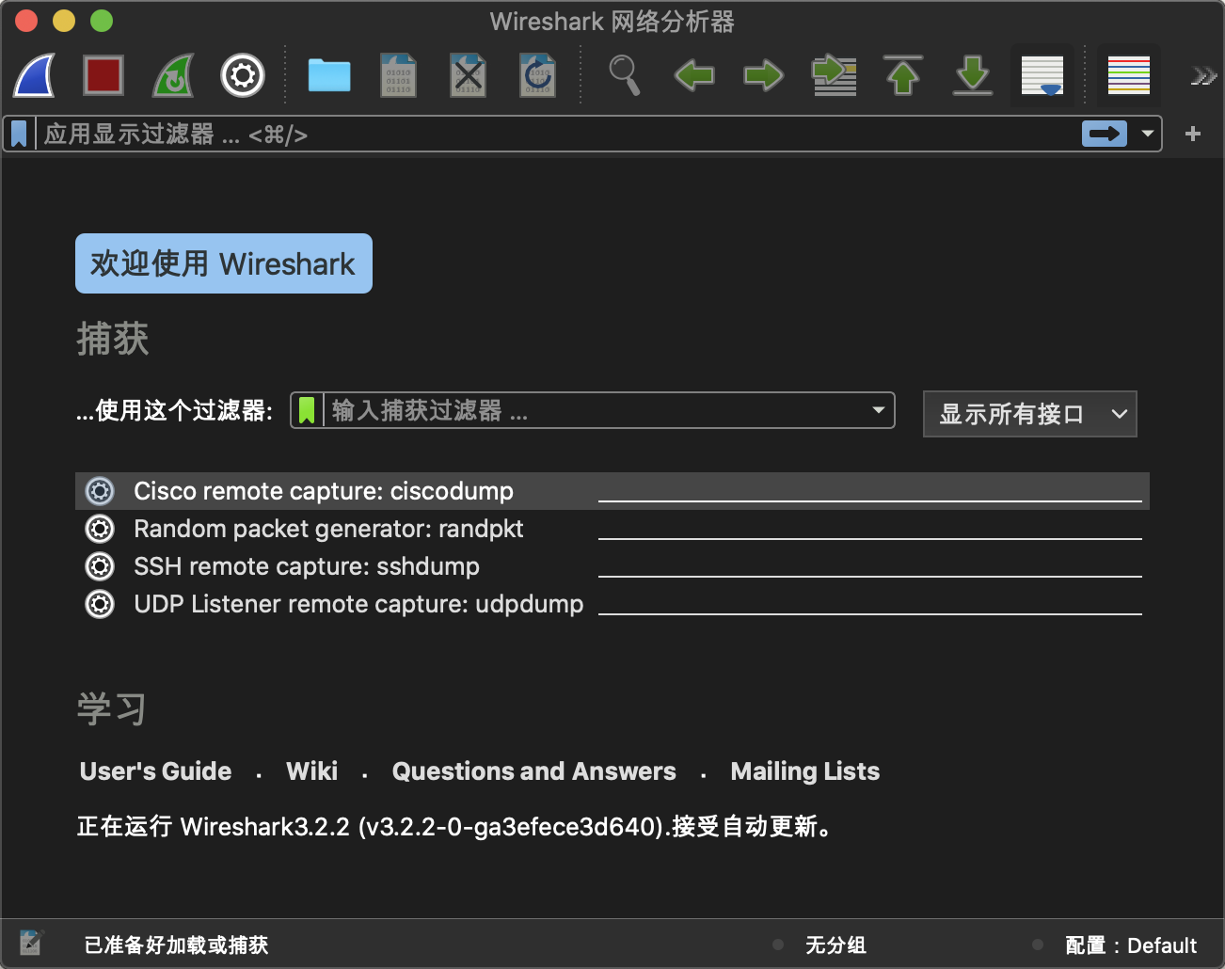Toggle auto-scroll during live capture icon
The width and height of the screenshot is (1225, 969).
point(1042,75)
